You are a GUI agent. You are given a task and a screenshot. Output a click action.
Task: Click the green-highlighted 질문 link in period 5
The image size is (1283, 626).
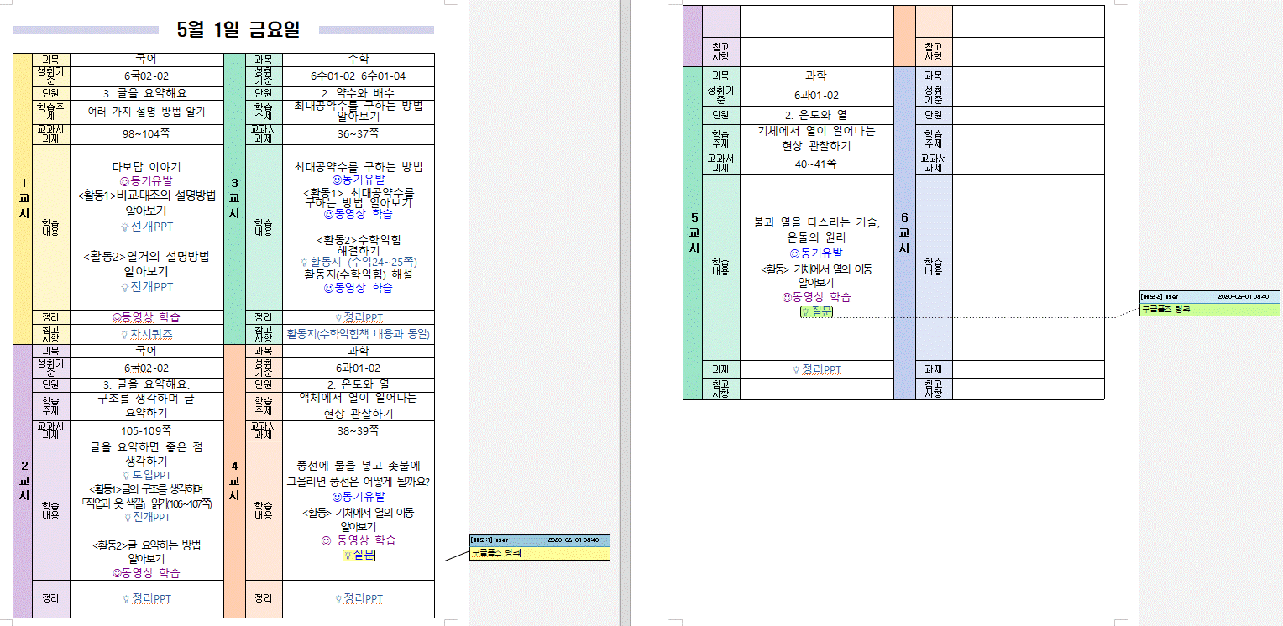click(817, 312)
